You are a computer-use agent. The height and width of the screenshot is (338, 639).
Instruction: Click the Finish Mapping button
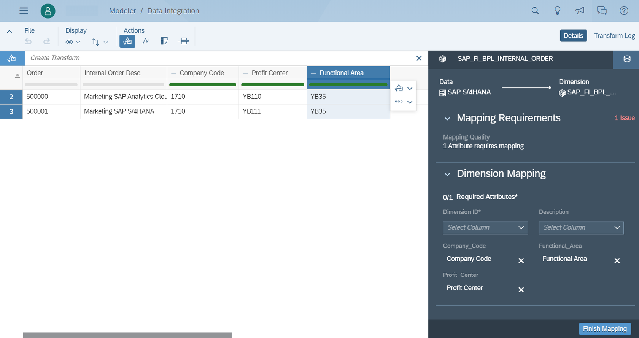tap(605, 328)
